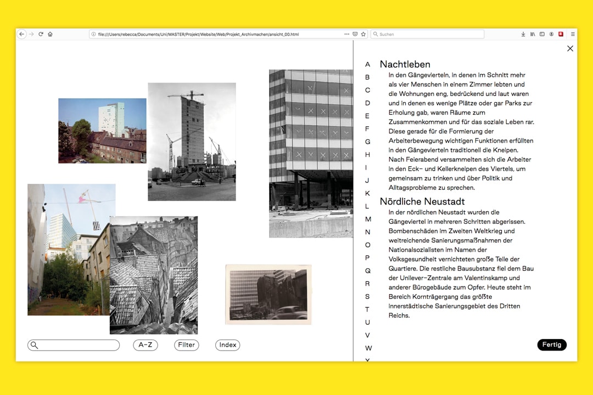The height and width of the screenshot is (395, 593).
Task: Focus the archive search field at bottom
Action: [74, 345]
